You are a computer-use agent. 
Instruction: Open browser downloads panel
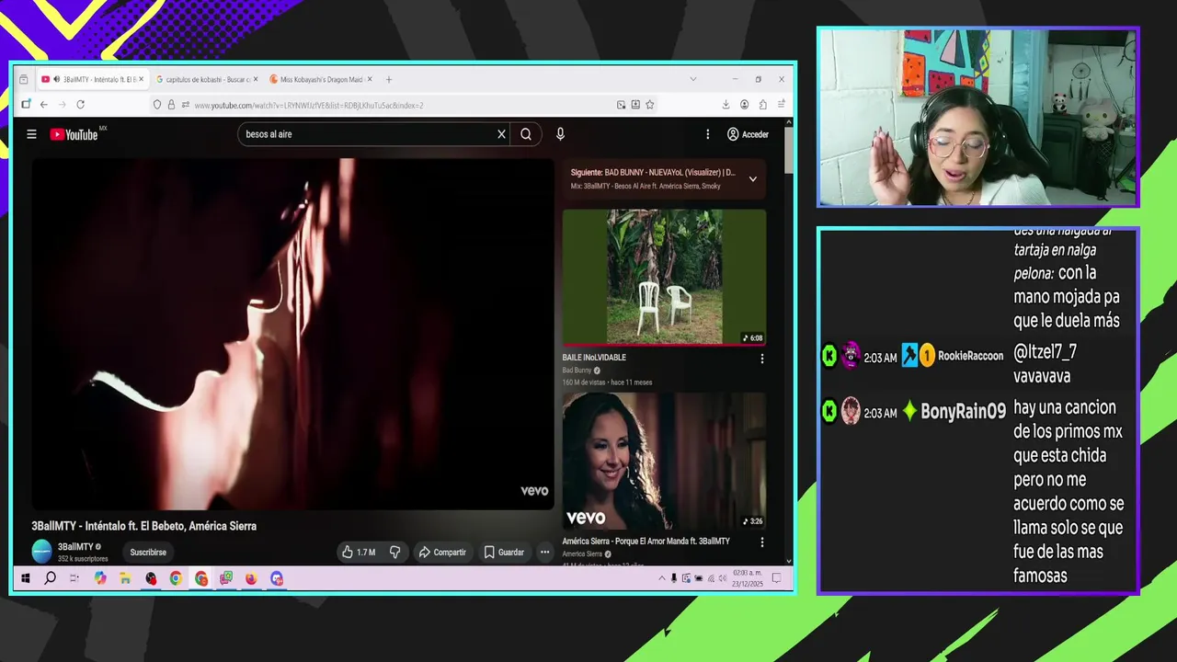point(726,105)
